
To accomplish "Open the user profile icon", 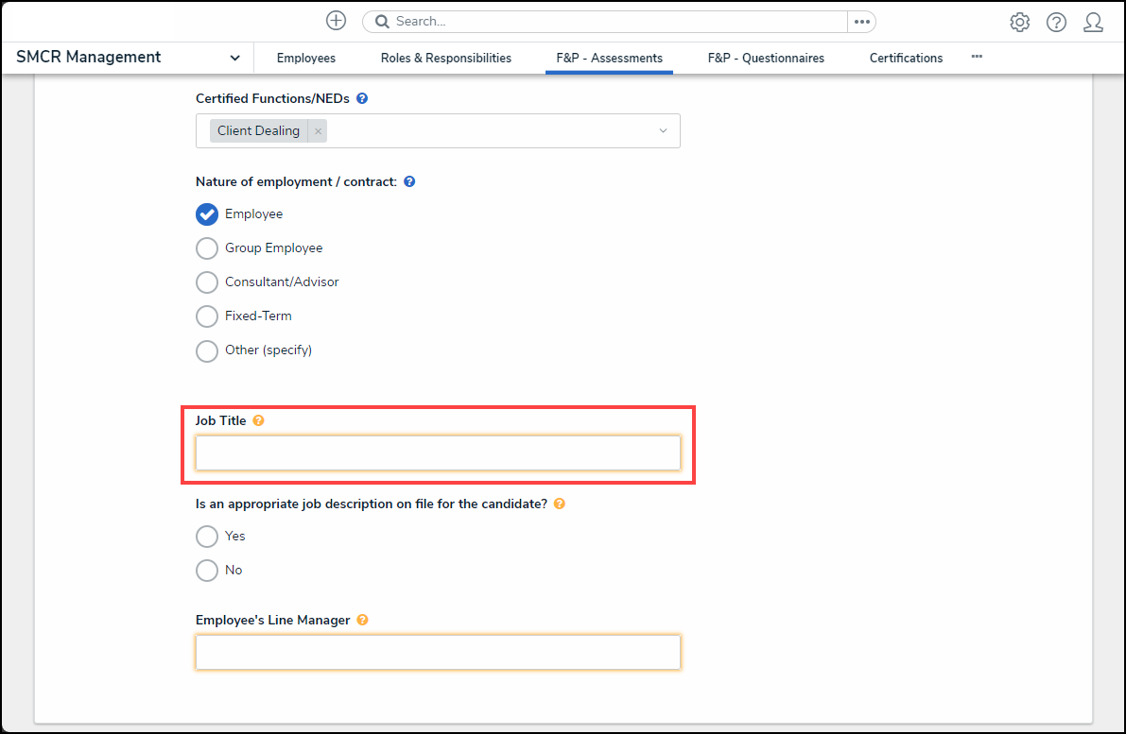I will click(1093, 23).
